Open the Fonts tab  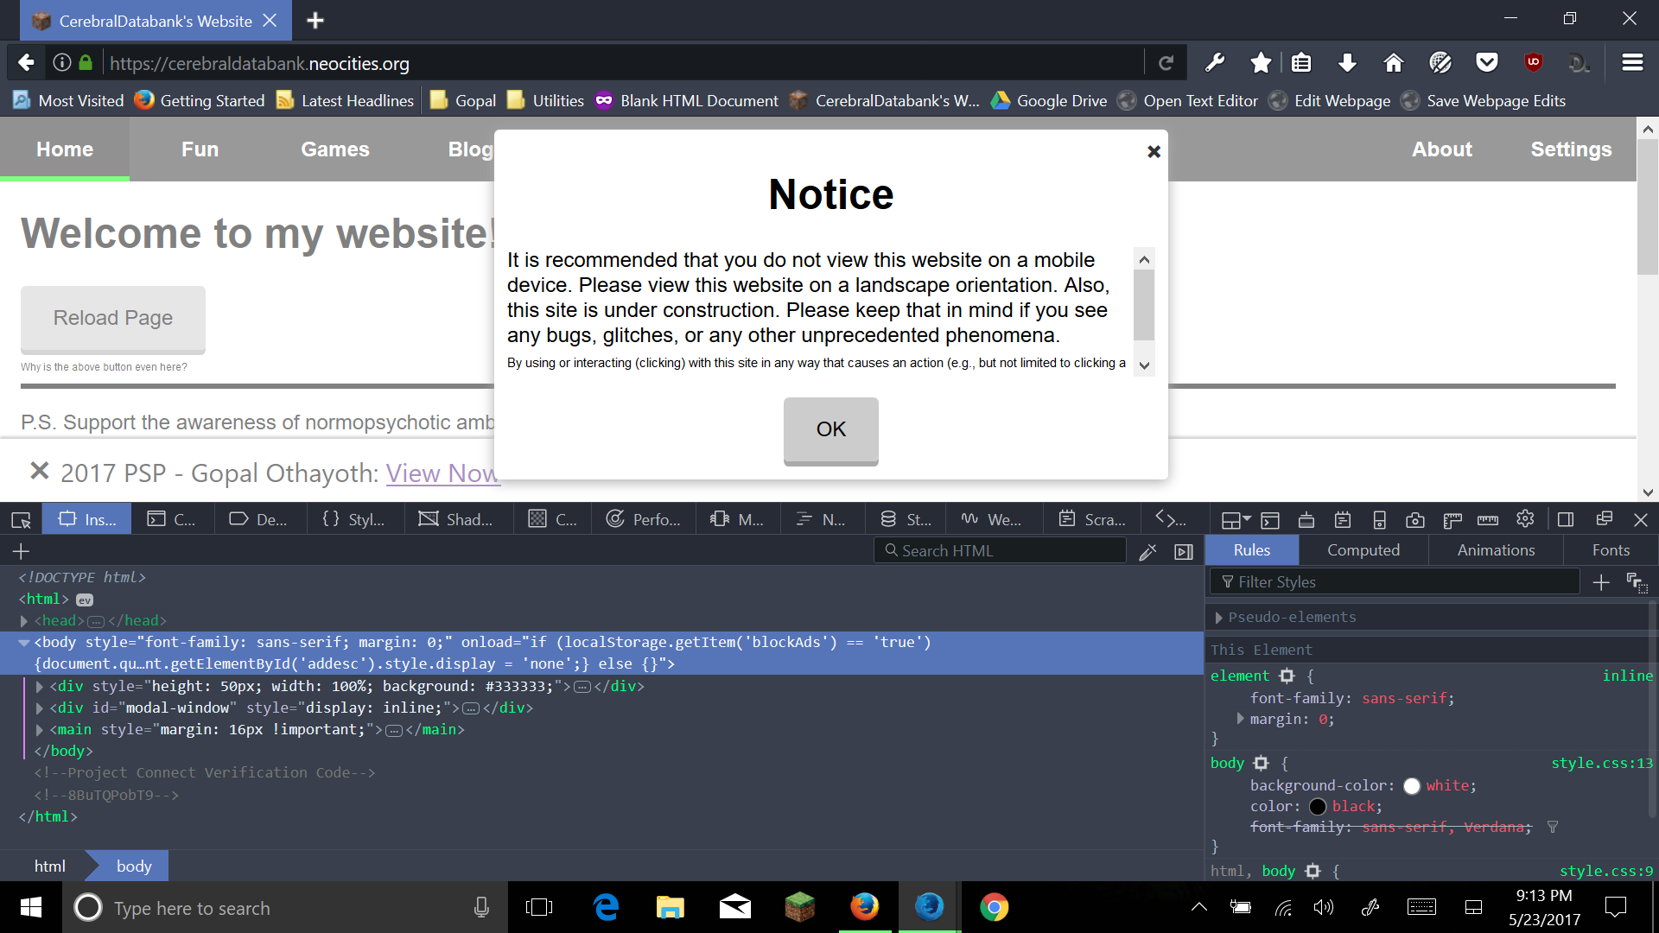click(x=1611, y=550)
